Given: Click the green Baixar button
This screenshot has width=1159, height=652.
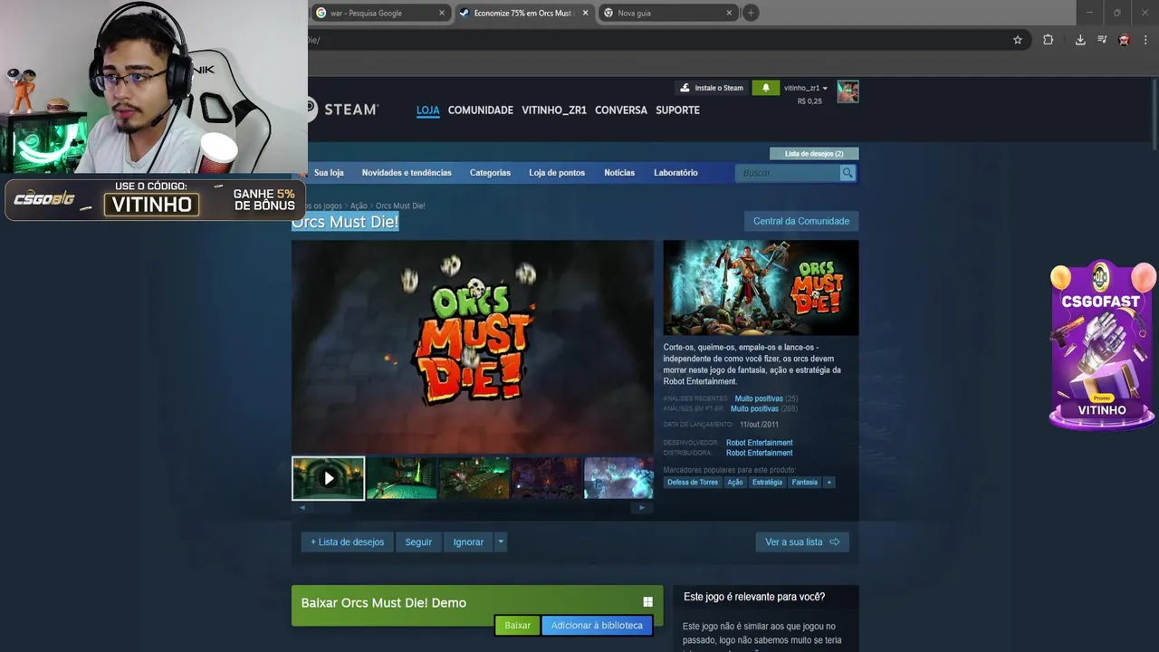Looking at the screenshot, I should point(518,626).
